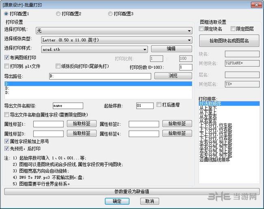Image resolution: width=264 pixels, height=209 pixels.
Task: Select the highlighted D: path row
Action: pos(98,84)
